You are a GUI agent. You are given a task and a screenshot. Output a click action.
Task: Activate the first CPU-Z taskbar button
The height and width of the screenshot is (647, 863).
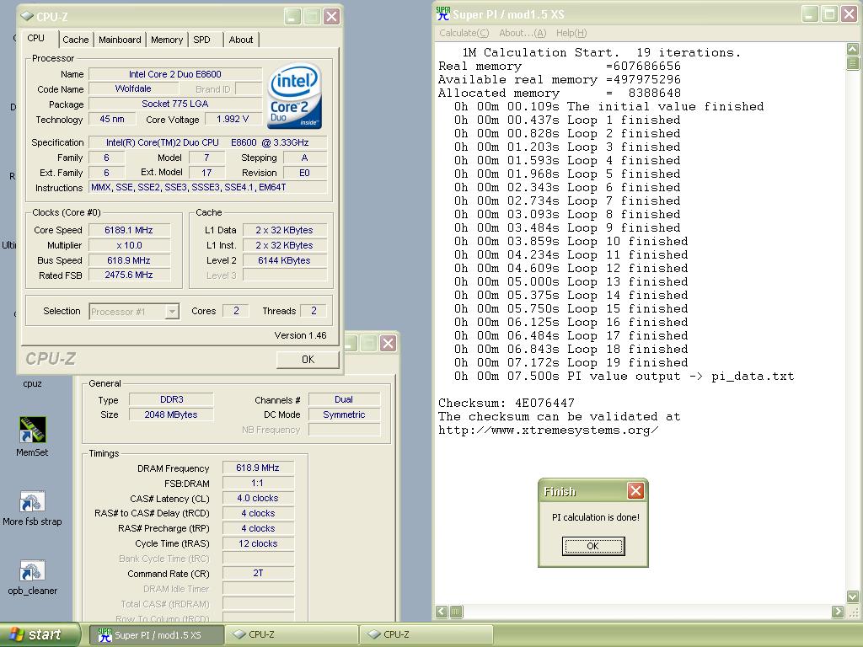(292, 635)
